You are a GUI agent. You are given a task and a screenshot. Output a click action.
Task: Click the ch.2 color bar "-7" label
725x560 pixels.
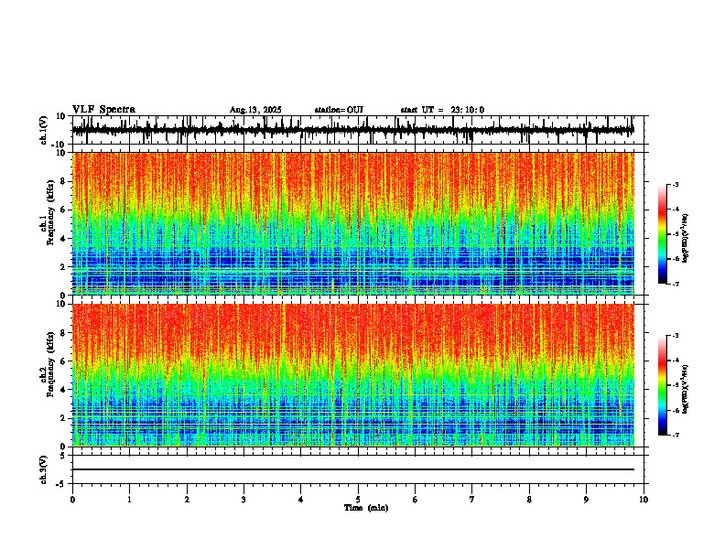(675, 436)
